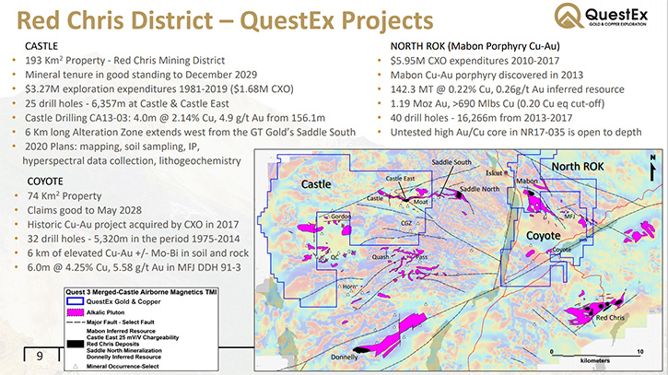Click the 'Donnelly' map label
Viewport: 668px width, 375px height.
(345, 357)
